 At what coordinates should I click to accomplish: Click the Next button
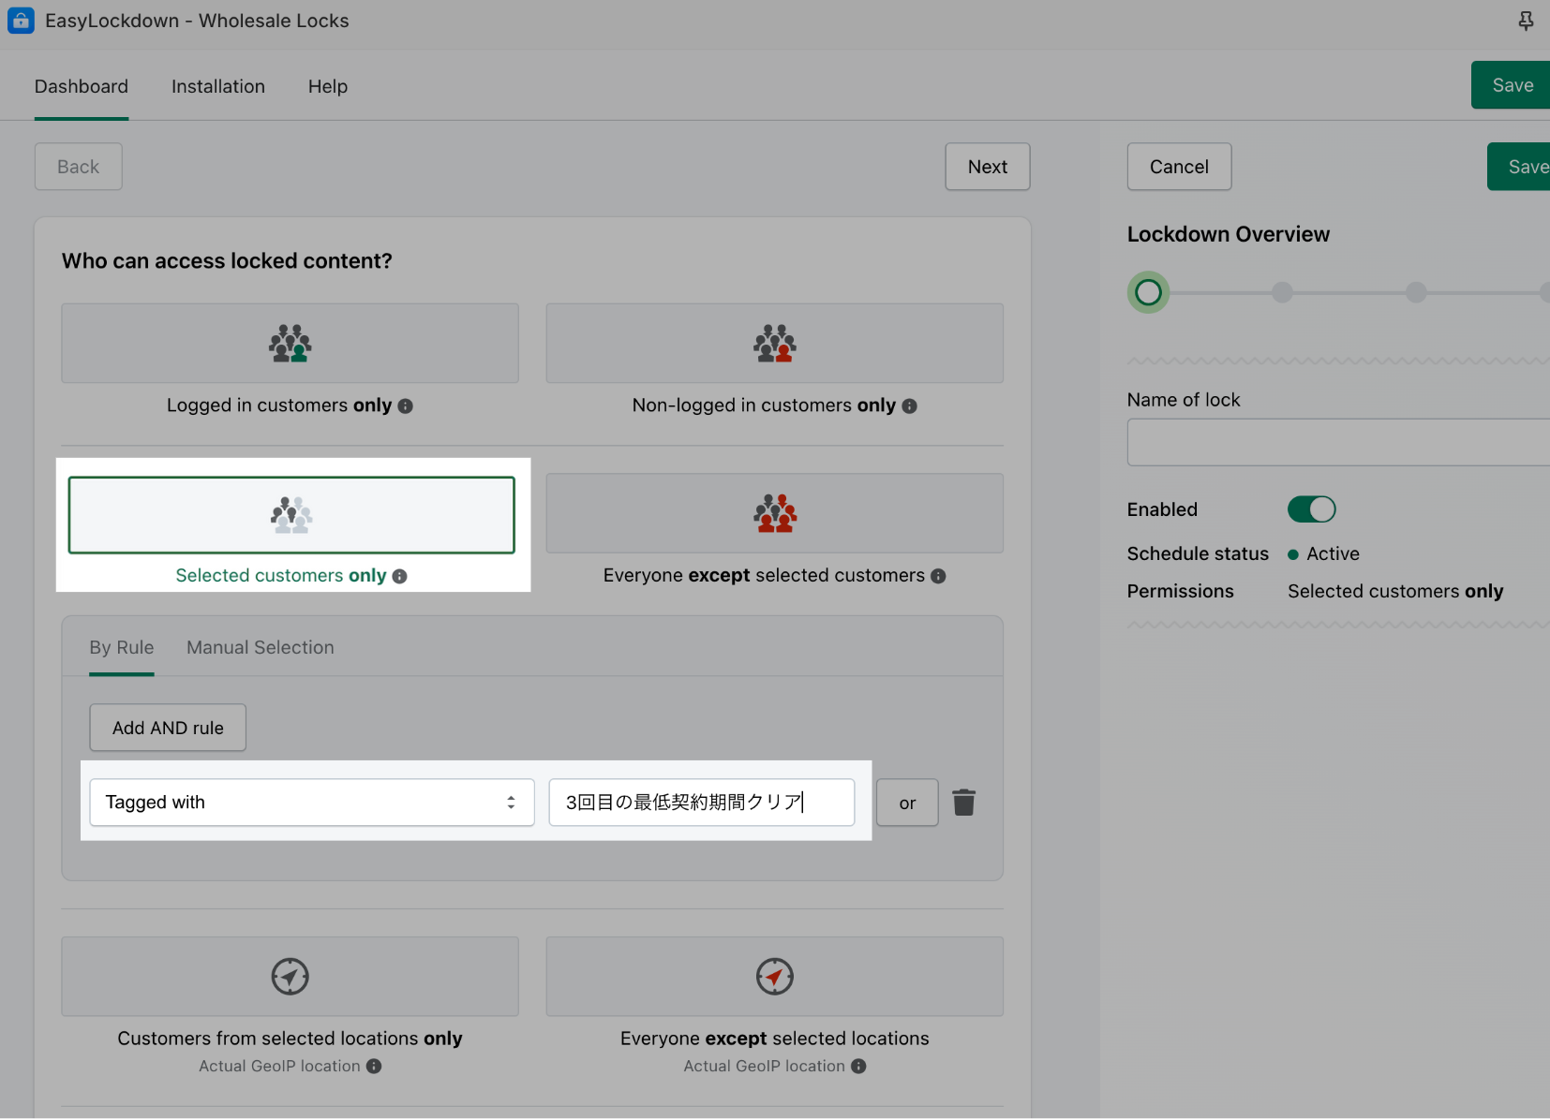(987, 167)
